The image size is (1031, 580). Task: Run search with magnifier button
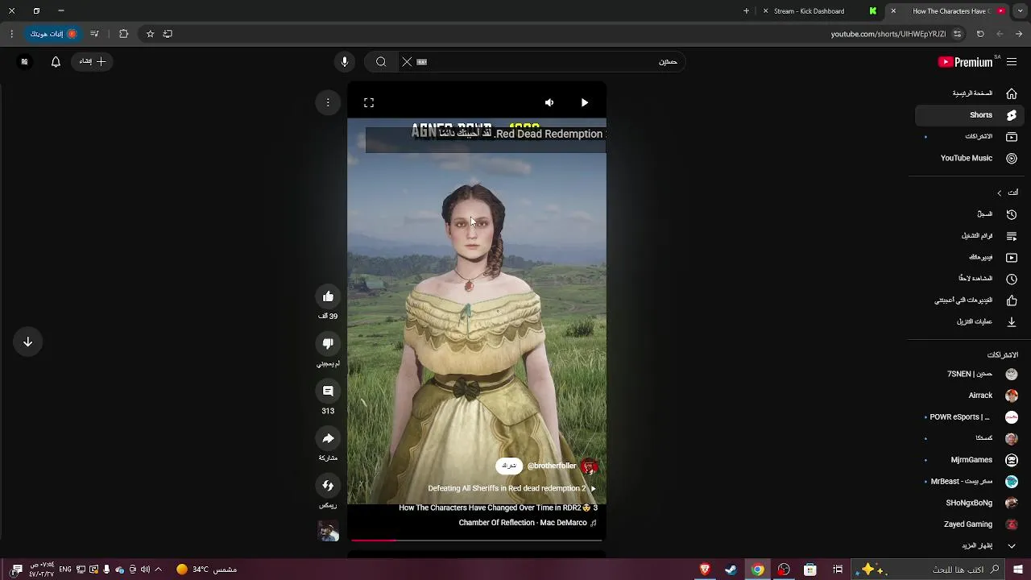click(381, 61)
